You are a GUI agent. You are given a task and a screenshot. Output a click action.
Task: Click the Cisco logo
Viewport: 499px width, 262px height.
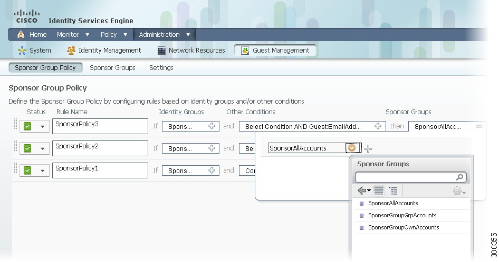click(x=27, y=16)
